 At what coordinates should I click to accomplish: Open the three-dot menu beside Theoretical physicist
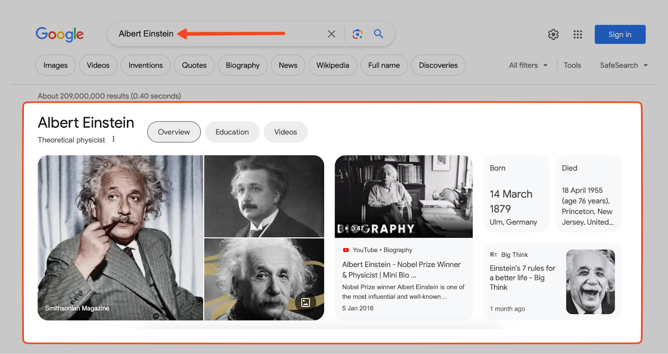[x=114, y=139]
